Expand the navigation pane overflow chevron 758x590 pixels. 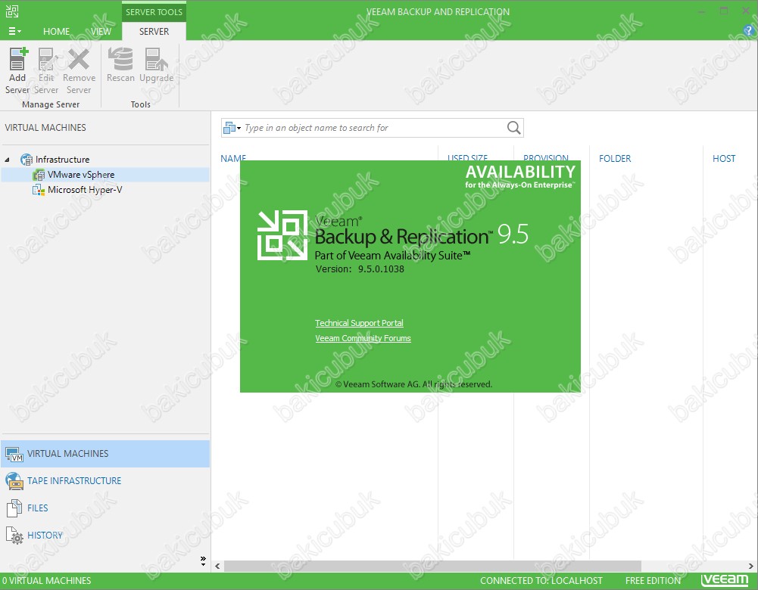pyautogui.click(x=203, y=560)
